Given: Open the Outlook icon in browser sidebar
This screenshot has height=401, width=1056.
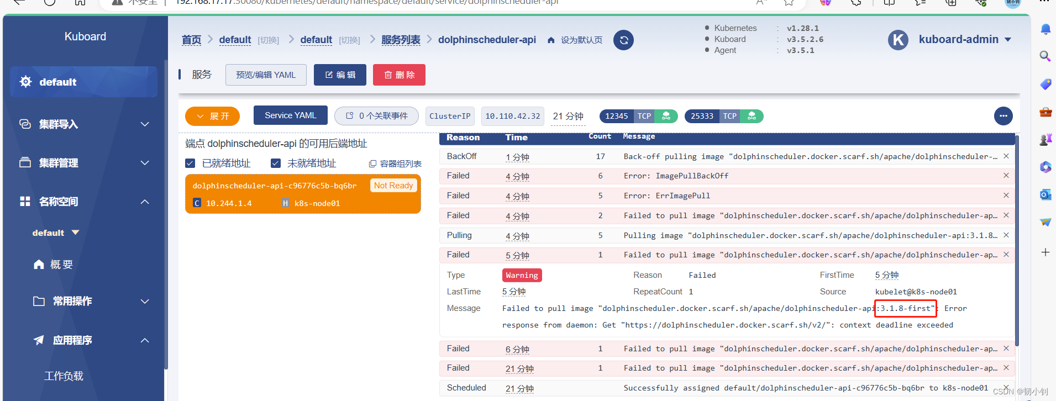Looking at the screenshot, I should pyautogui.click(x=1046, y=194).
